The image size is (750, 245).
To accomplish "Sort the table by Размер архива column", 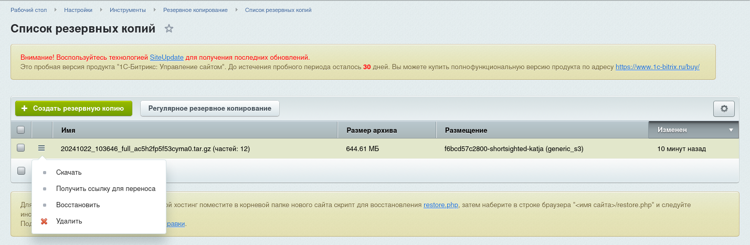I will point(371,130).
